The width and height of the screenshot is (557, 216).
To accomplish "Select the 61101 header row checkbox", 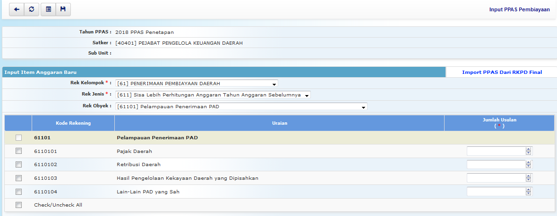I will pyautogui.click(x=18, y=138).
